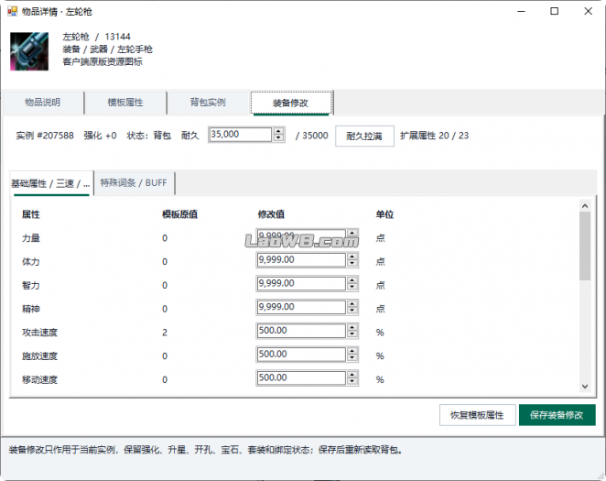
Task: Click the attribute list scroll-up arrow
Action: pyautogui.click(x=585, y=206)
